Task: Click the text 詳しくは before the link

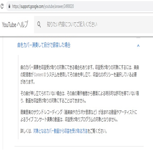Action: pos(26,131)
